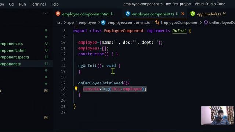Click line number 22 in gutter

[63, 112]
